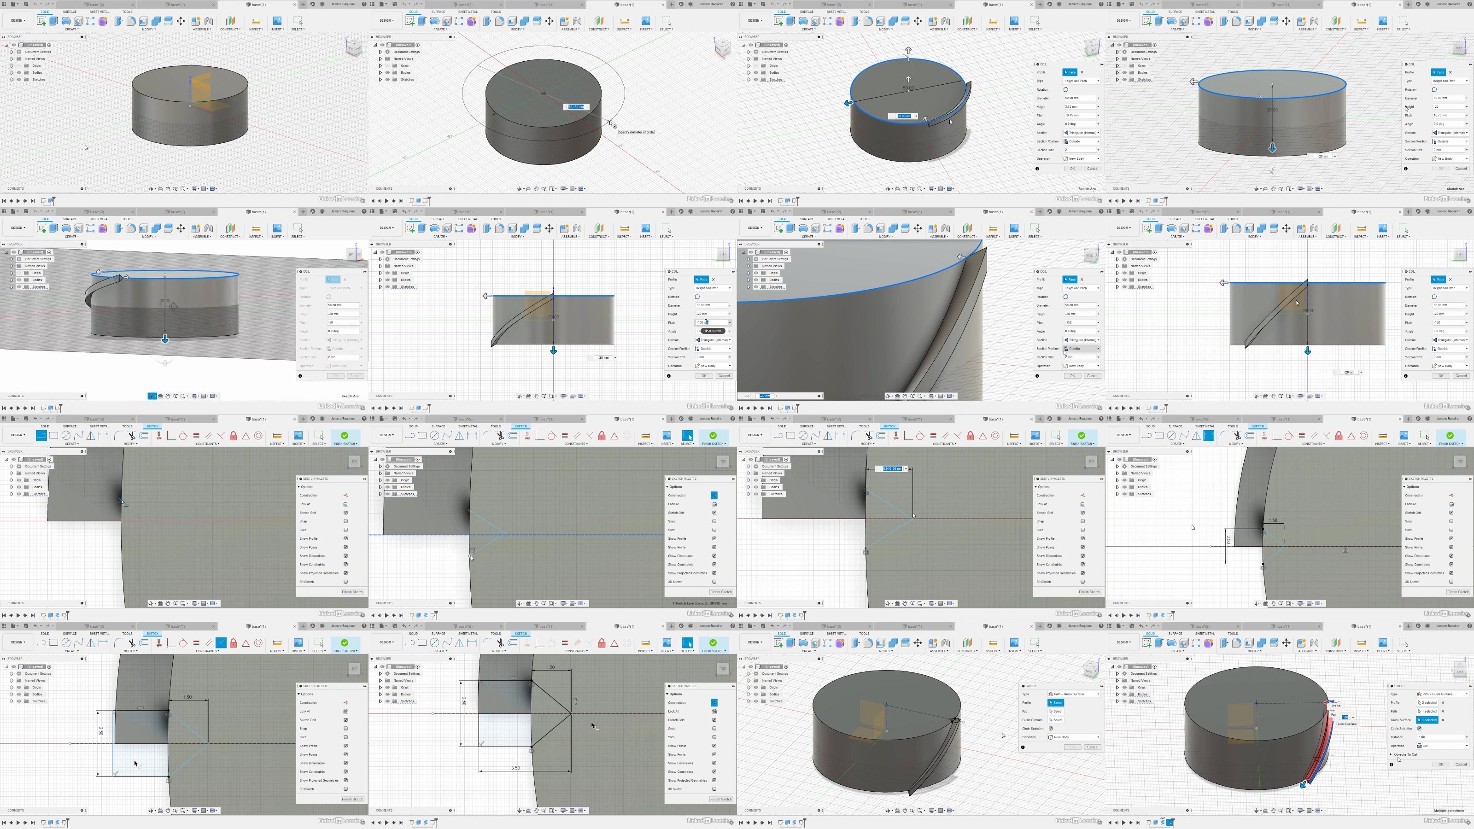Toggle Rotation in Coil dialog showing 'd50 : Pitch'
Image resolution: width=1474 pixels, height=829 pixels.
point(697,297)
